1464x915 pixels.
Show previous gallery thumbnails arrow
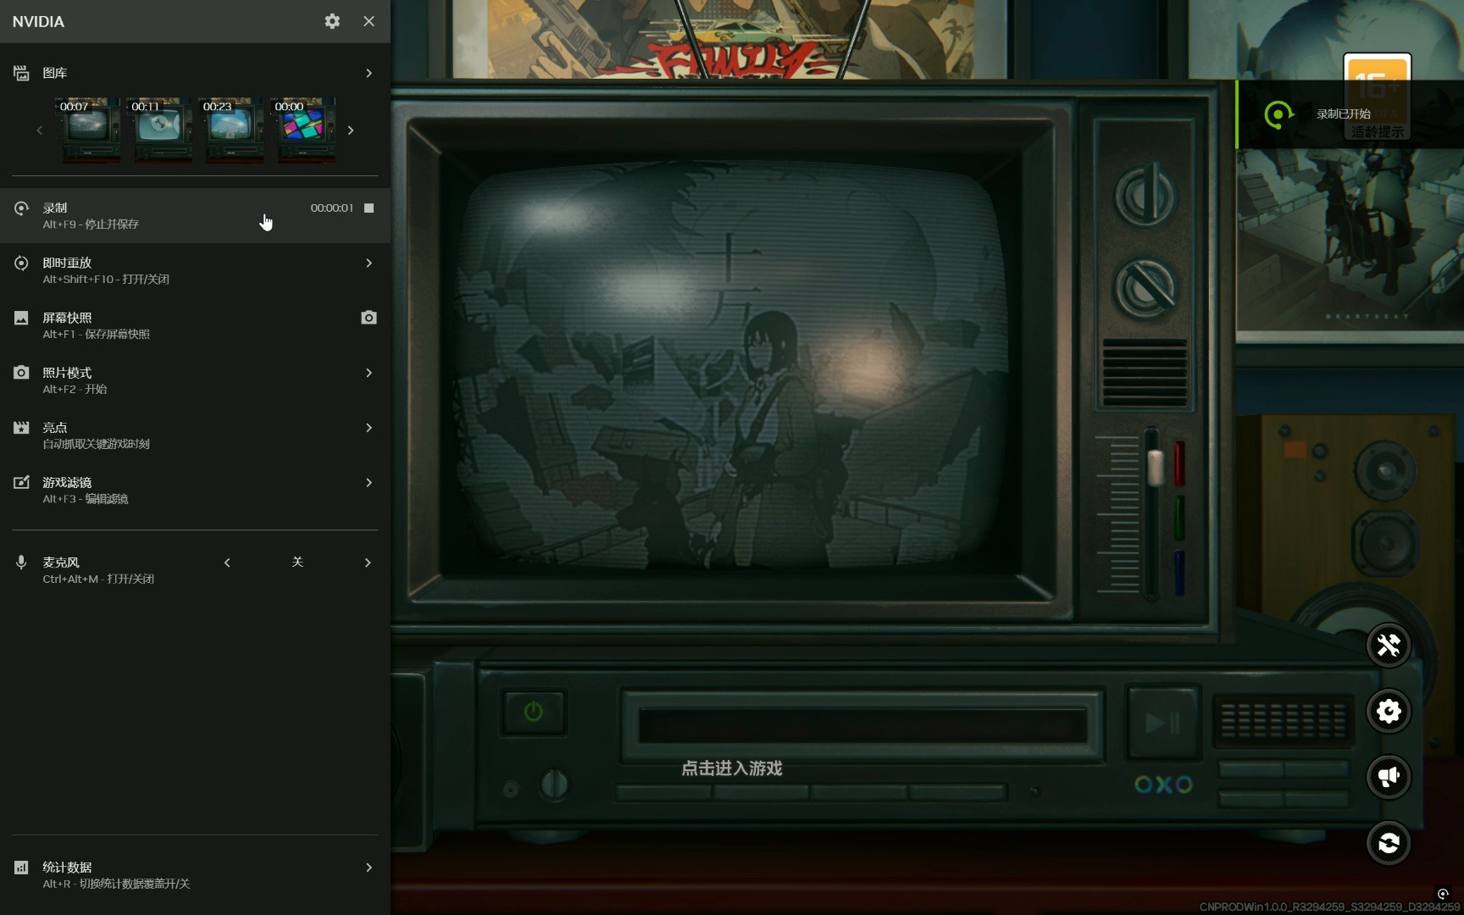(x=39, y=130)
